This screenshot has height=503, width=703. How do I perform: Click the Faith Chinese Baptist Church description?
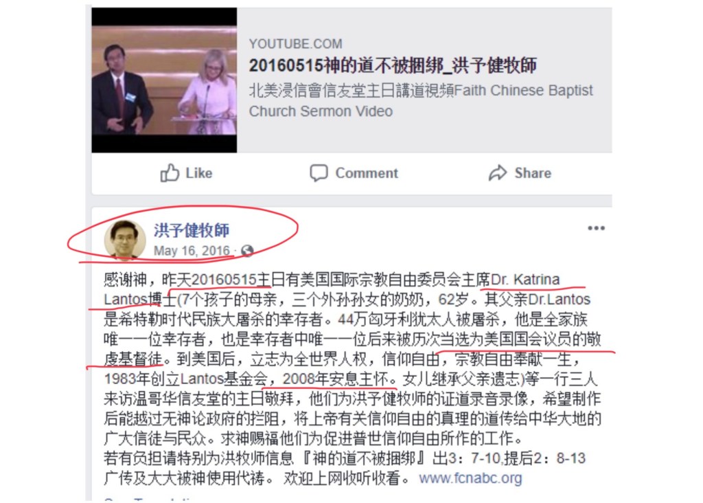click(421, 100)
